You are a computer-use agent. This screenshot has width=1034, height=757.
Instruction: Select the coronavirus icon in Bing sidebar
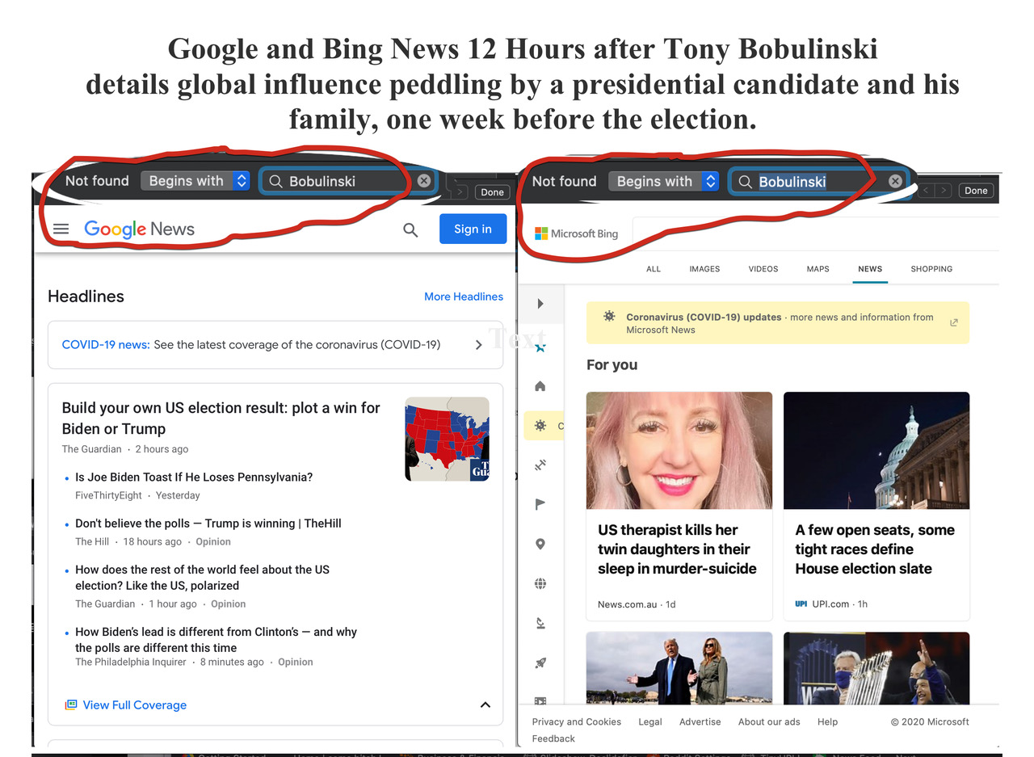point(540,426)
